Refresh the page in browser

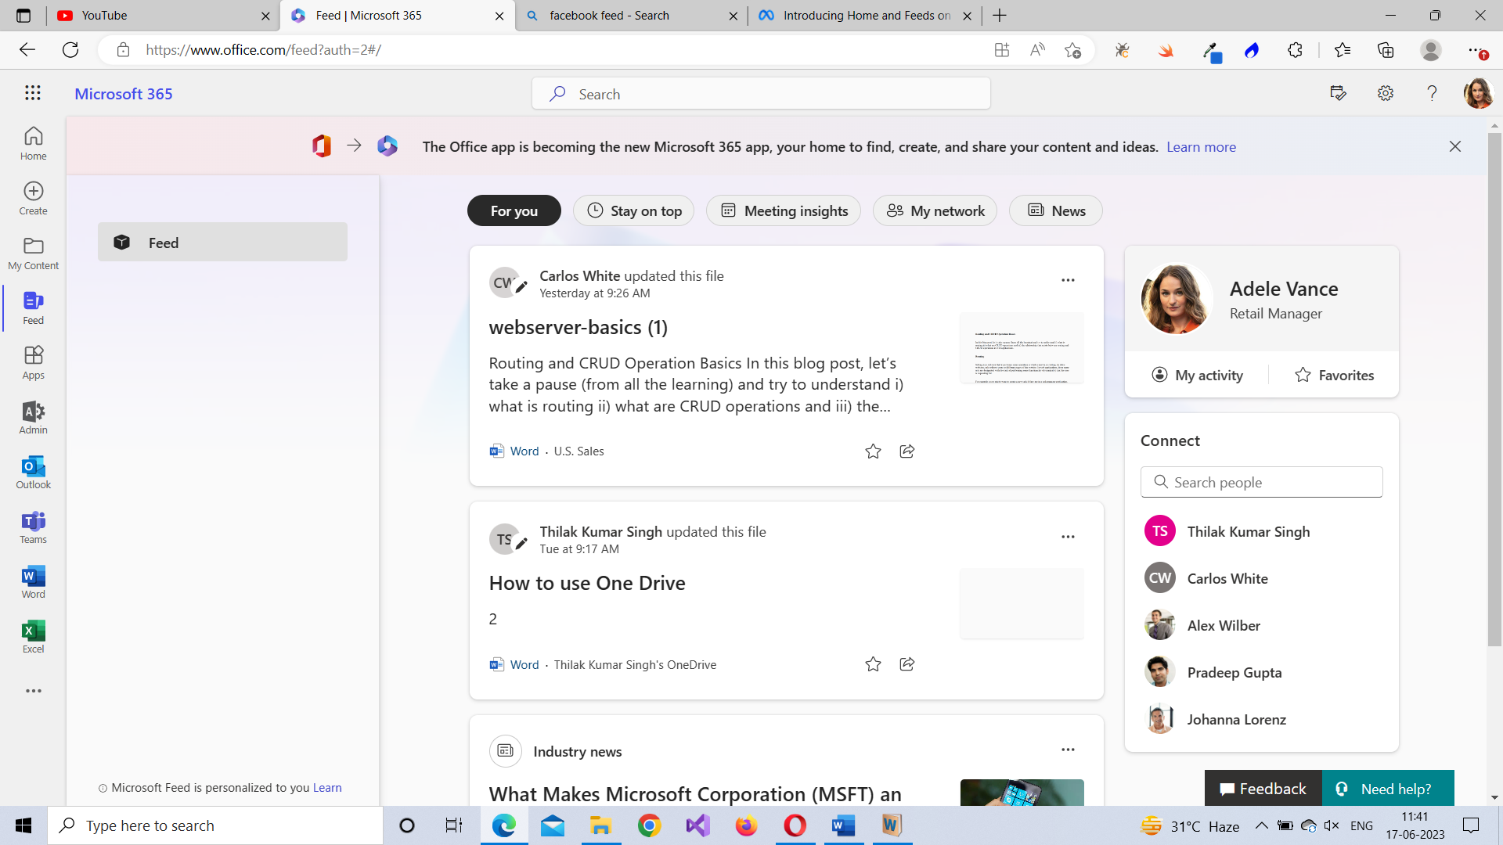(70, 50)
